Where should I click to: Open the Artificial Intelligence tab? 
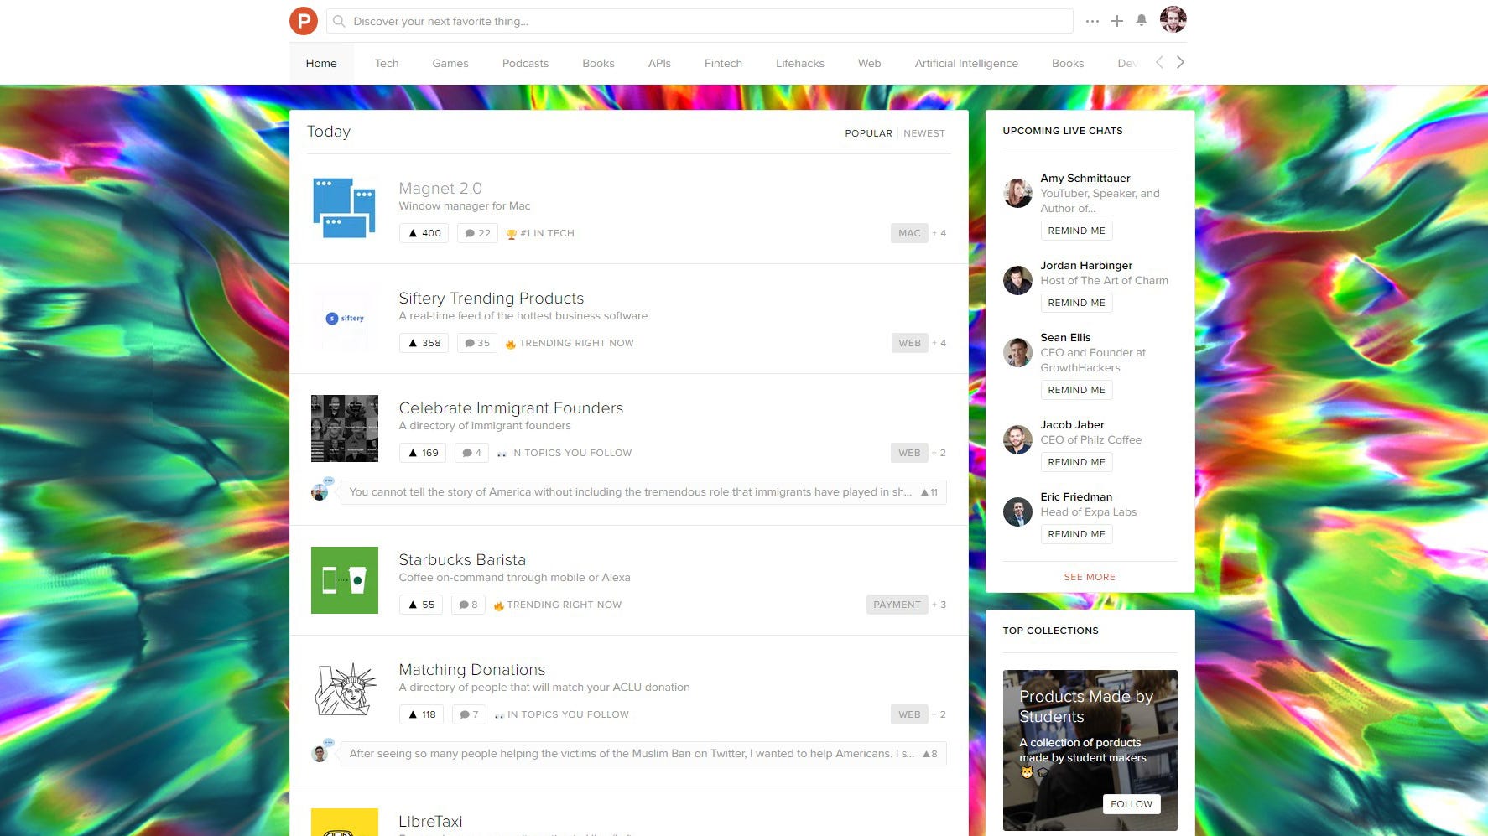click(x=966, y=63)
